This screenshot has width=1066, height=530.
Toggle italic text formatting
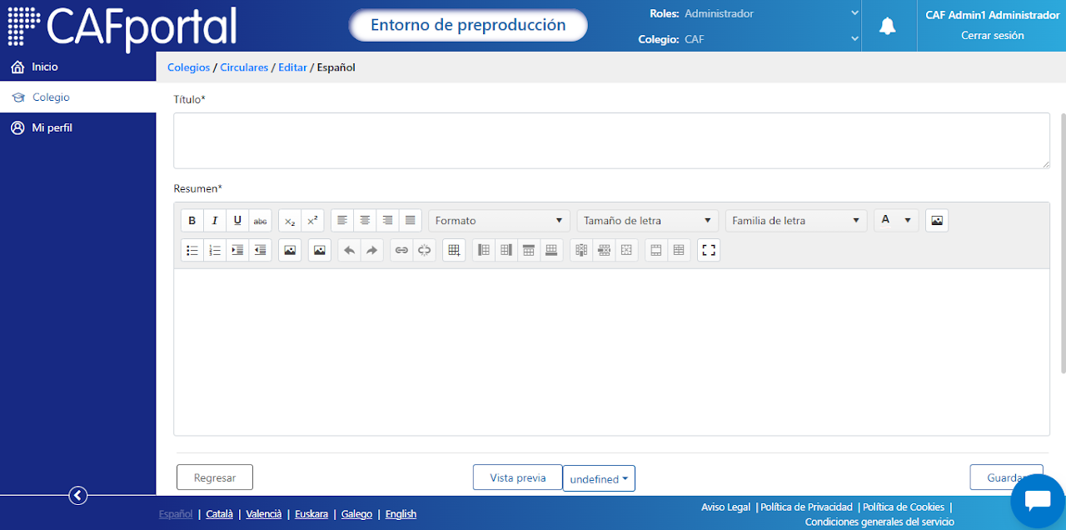(x=215, y=221)
